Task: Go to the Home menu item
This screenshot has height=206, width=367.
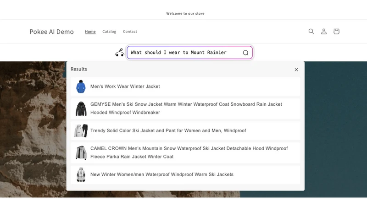Action: pyautogui.click(x=90, y=32)
